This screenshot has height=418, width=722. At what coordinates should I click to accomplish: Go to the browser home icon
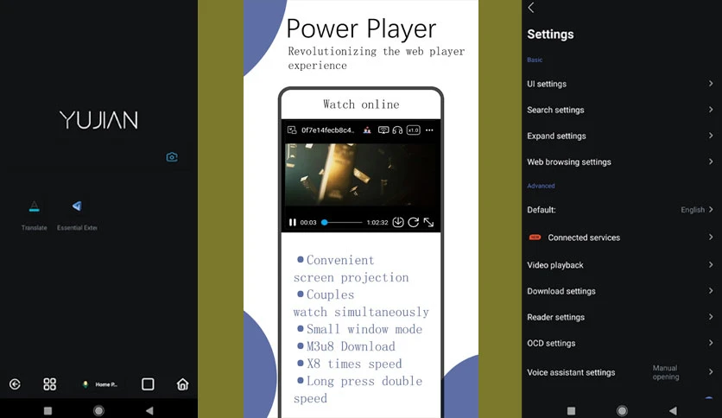click(183, 384)
